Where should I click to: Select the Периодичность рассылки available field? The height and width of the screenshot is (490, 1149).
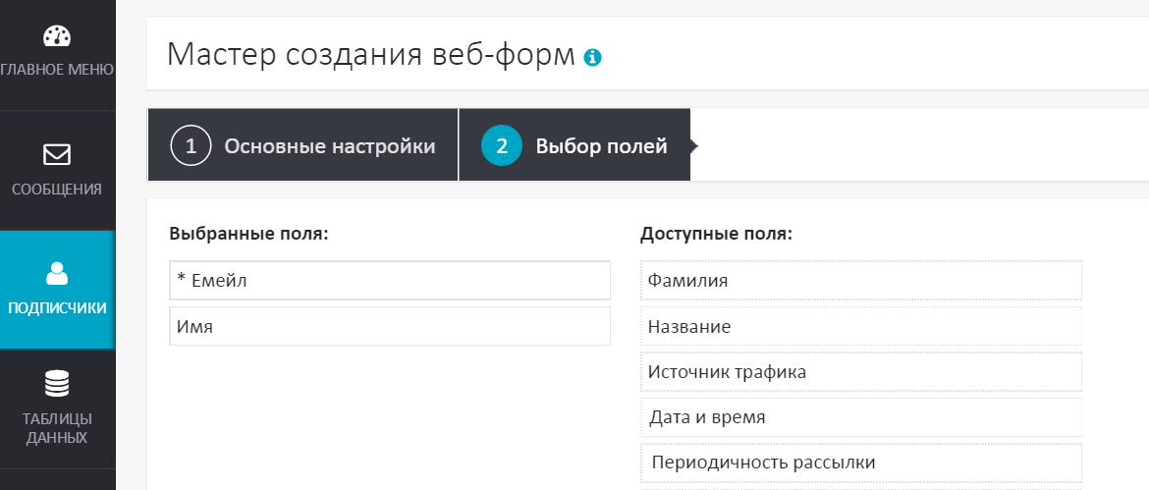click(860, 463)
